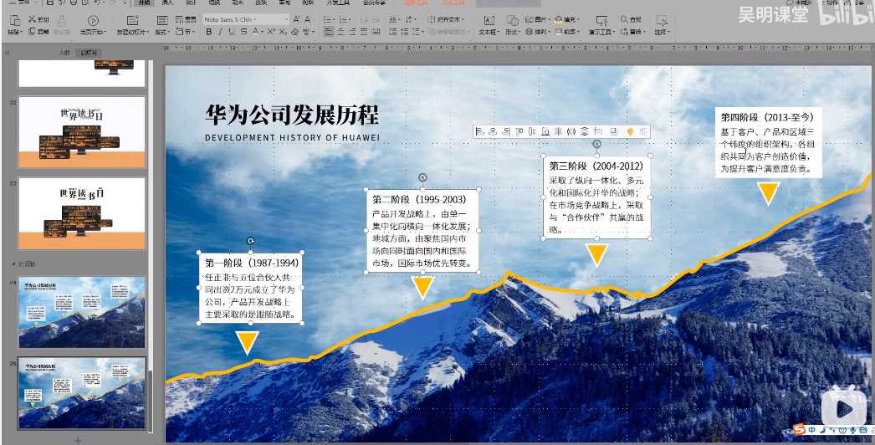Open the Align Text (对齐文本) dropdown
Image resolution: width=875 pixels, height=445 pixels.
447,19
